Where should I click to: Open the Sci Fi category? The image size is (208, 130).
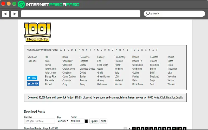(153, 73)
